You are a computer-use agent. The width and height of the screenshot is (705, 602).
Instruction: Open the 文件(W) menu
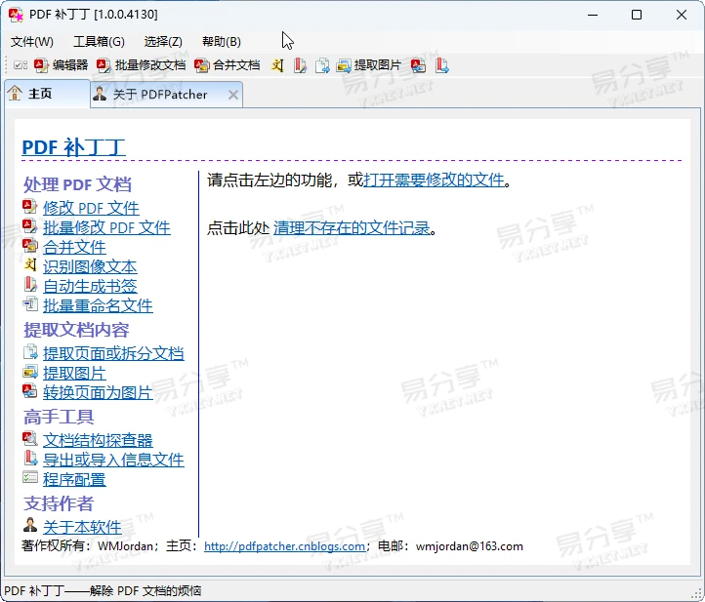pyautogui.click(x=32, y=42)
